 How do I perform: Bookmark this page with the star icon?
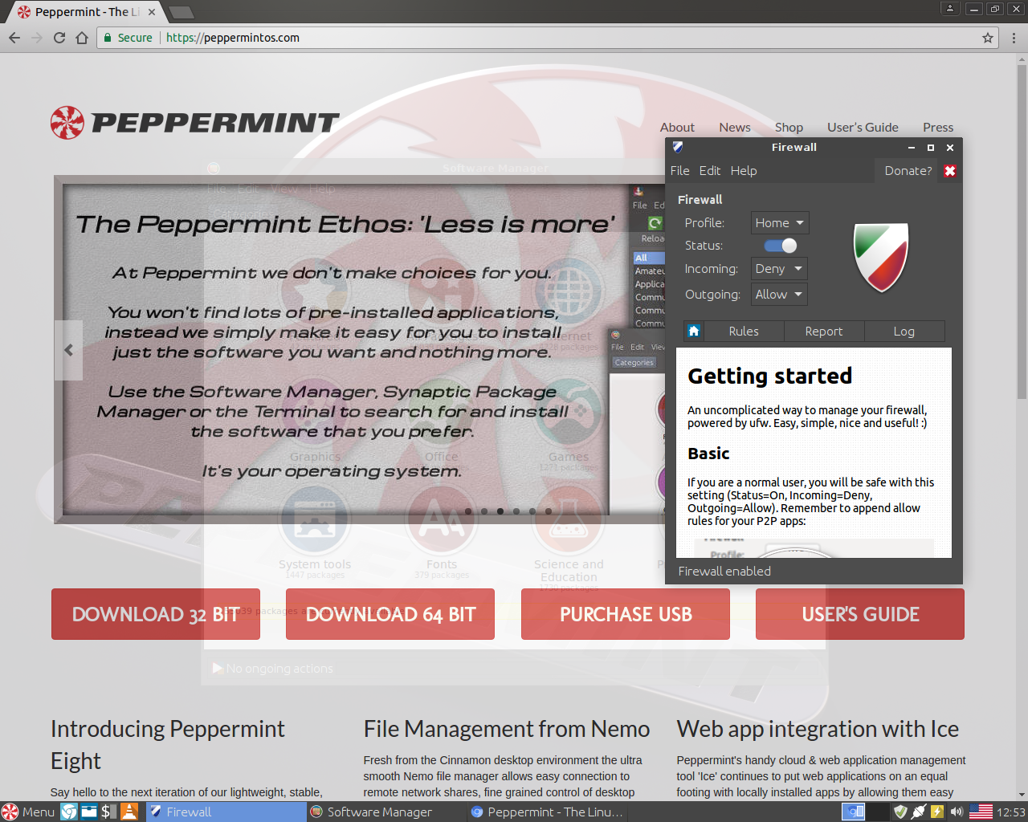click(x=988, y=38)
